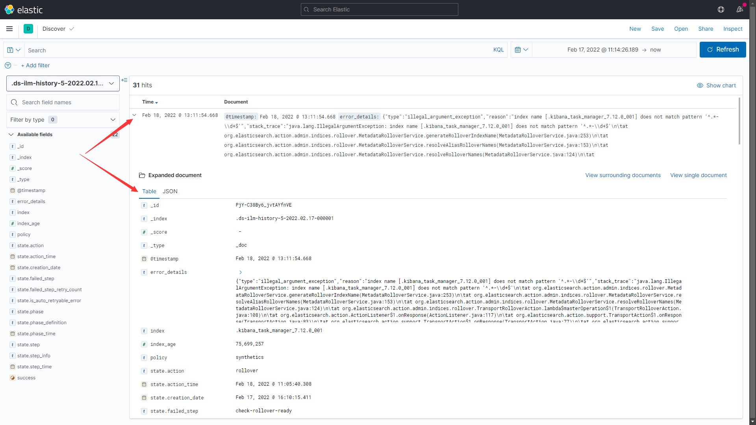Click the Refresh button
The width and height of the screenshot is (756, 425).
click(723, 50)
